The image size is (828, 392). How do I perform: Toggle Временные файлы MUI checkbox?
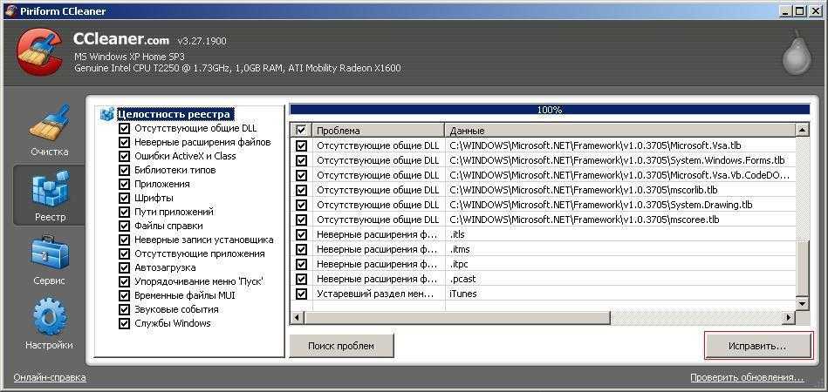click(x=124, y=295)
